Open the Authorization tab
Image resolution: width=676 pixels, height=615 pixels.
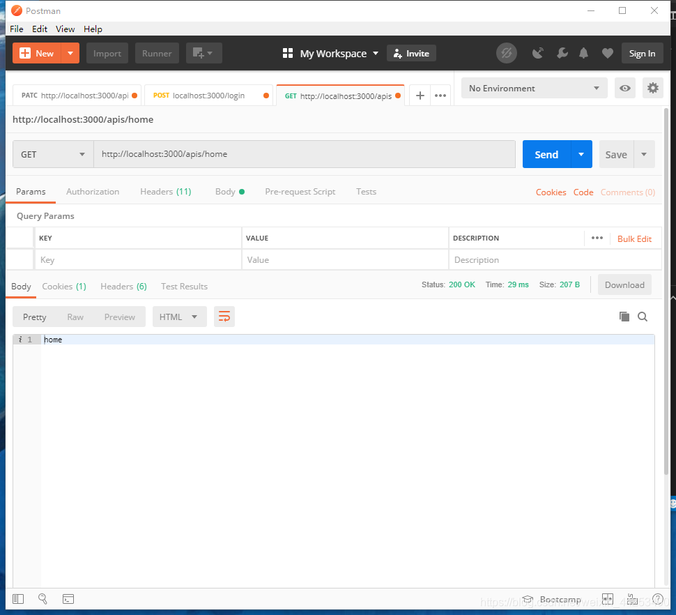pos(93,192)
